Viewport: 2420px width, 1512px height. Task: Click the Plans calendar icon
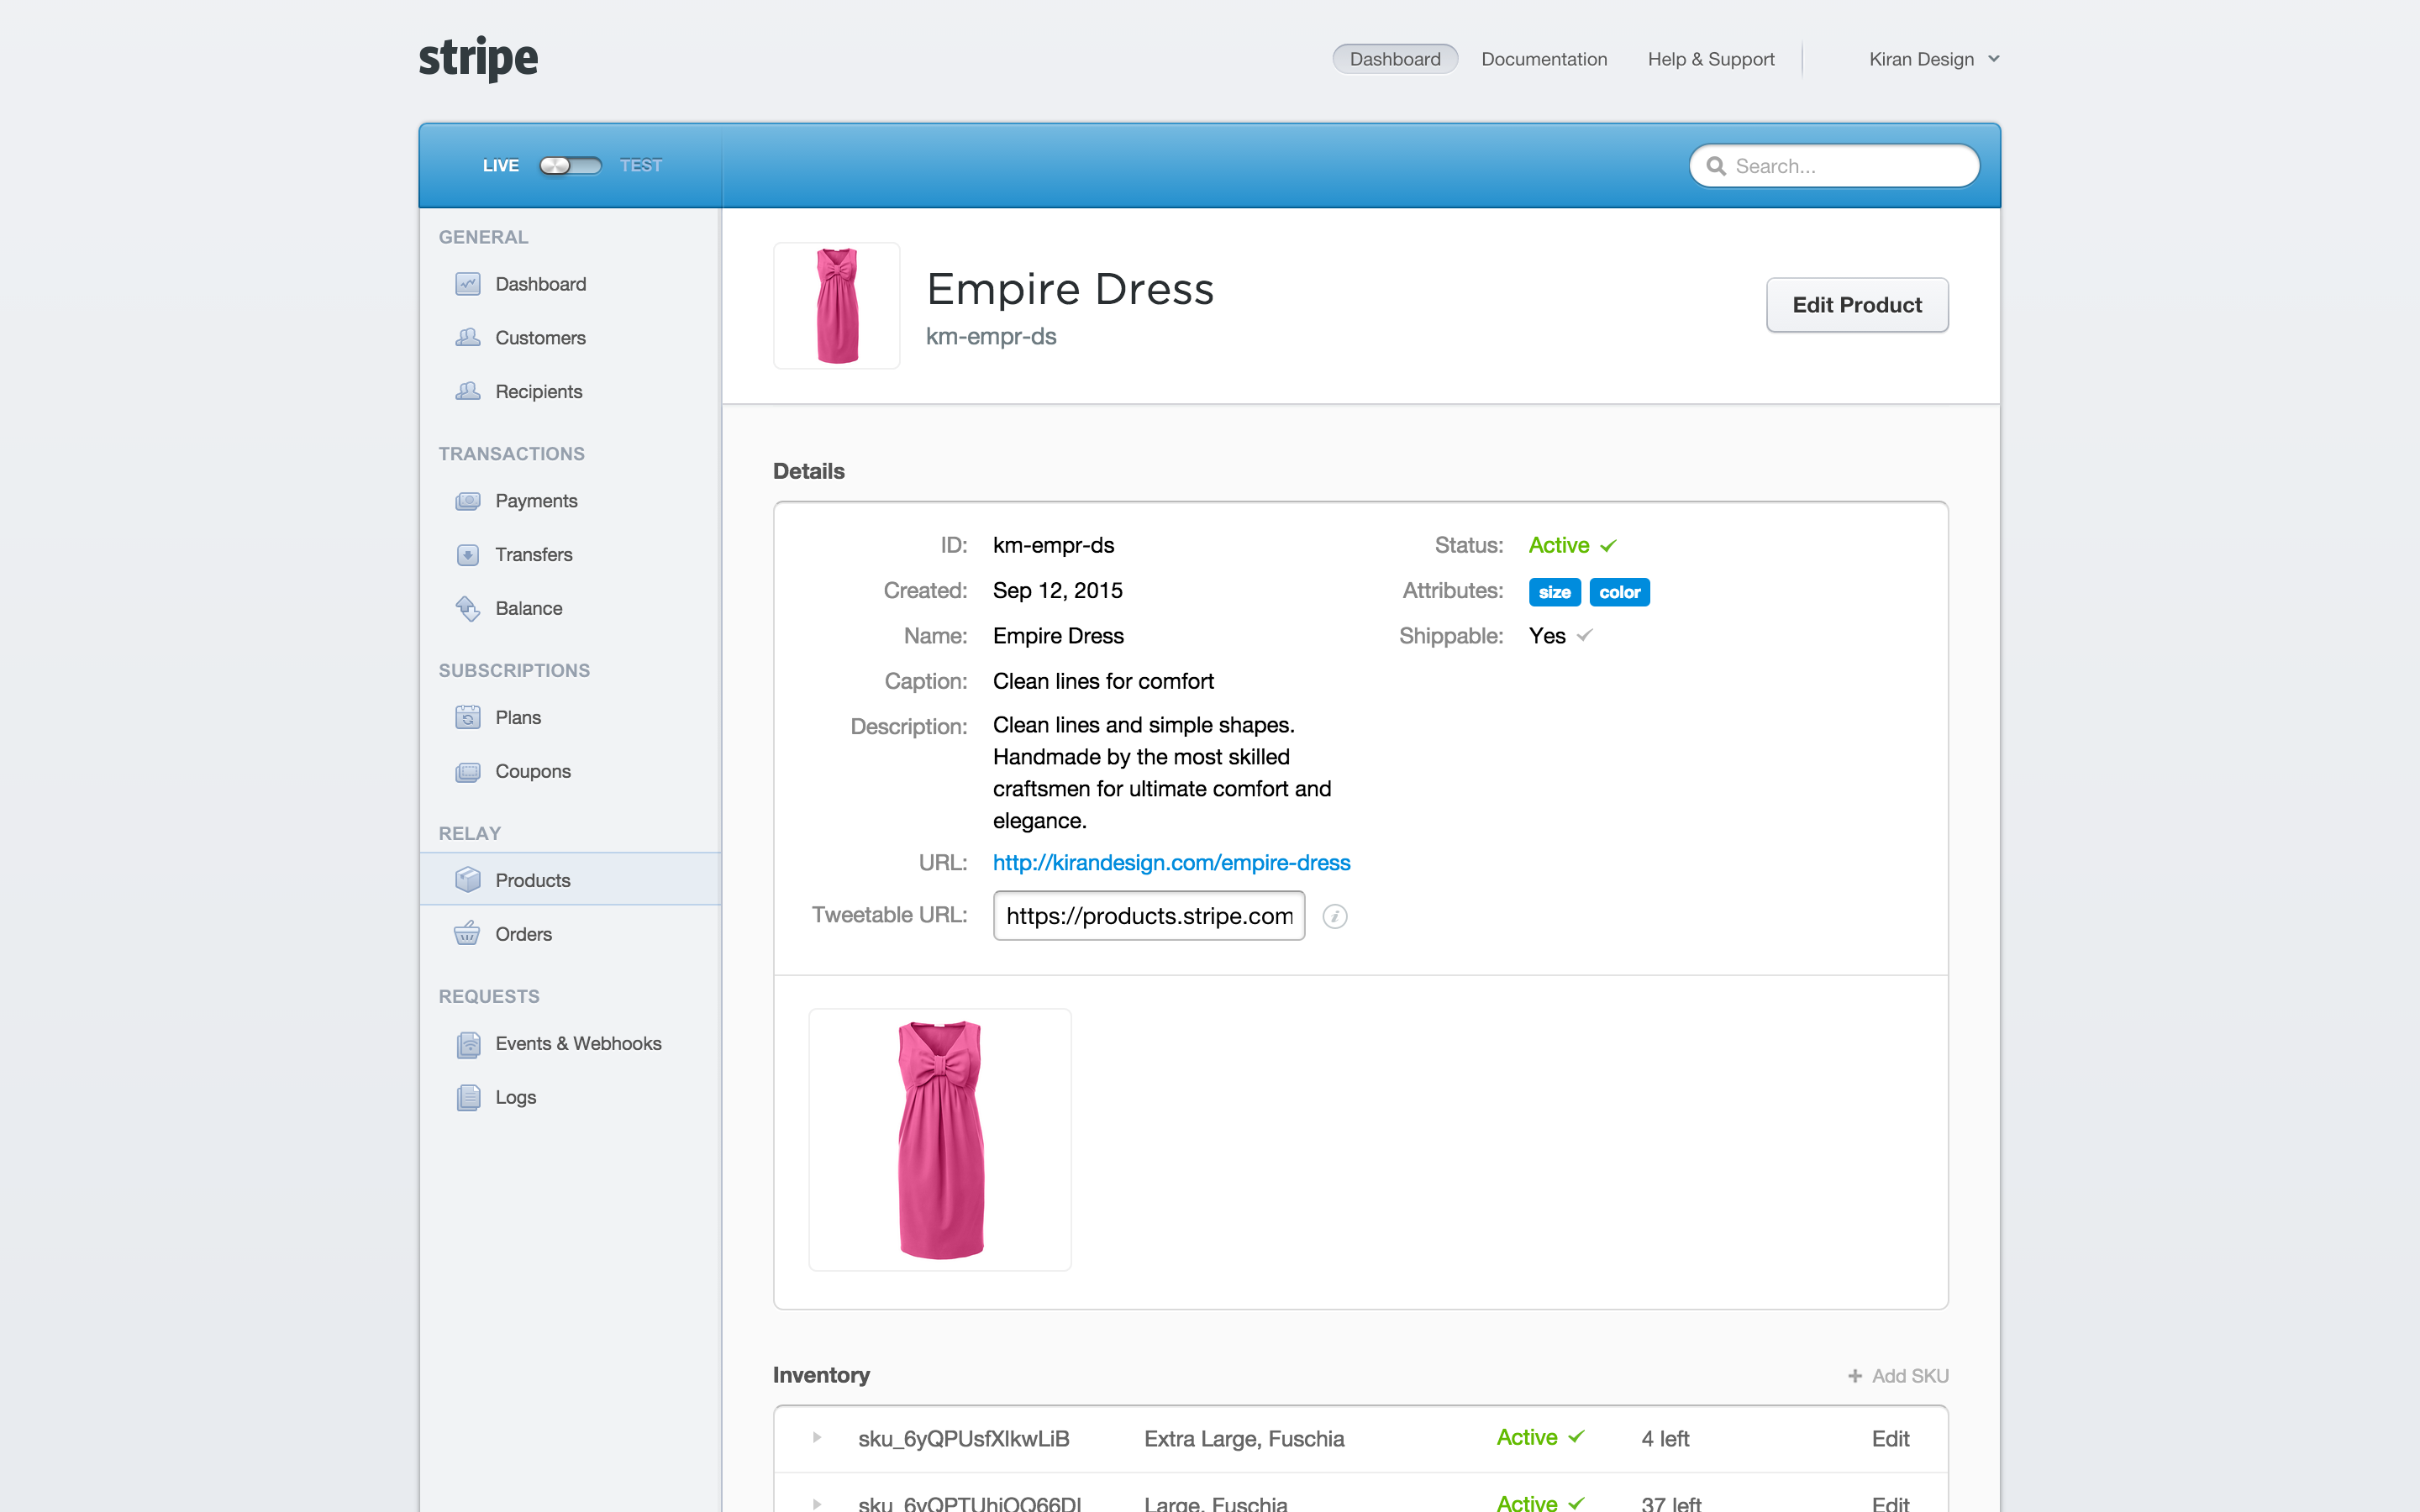pyautogui.click(x=468, y=717)
